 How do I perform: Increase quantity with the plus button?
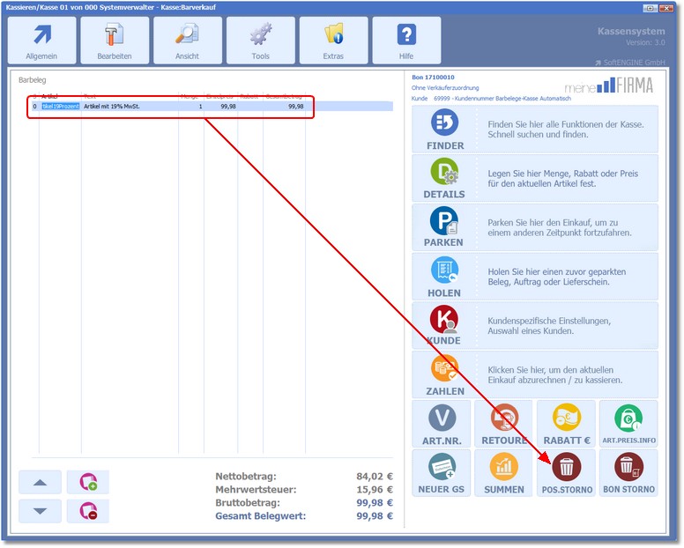pos(88,482)
